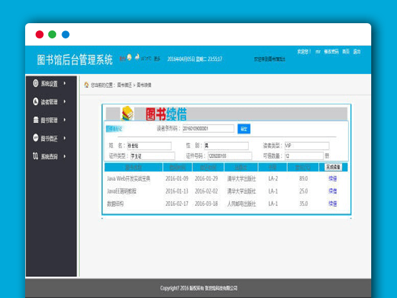Click the 图书管理 book icon in sidebar
Viewport: 397px width, 298px height.
[35, 120]
